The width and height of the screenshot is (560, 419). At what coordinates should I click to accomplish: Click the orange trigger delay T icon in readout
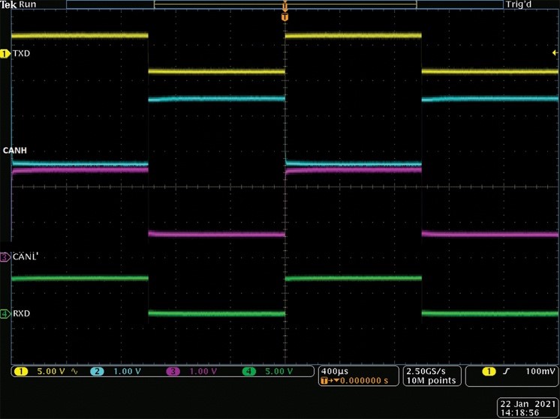pos(324,381)
